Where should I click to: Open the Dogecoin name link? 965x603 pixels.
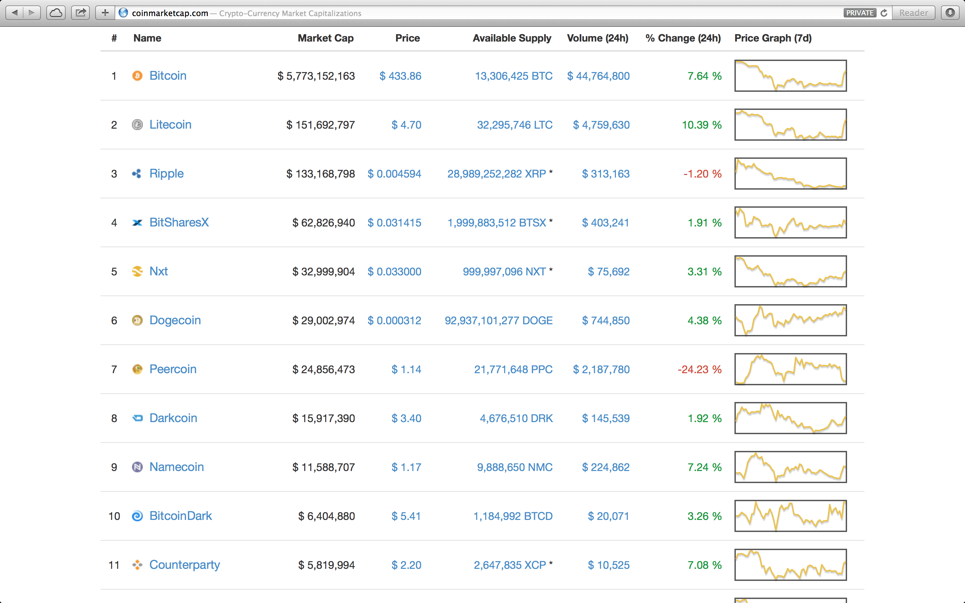point(175,320)
